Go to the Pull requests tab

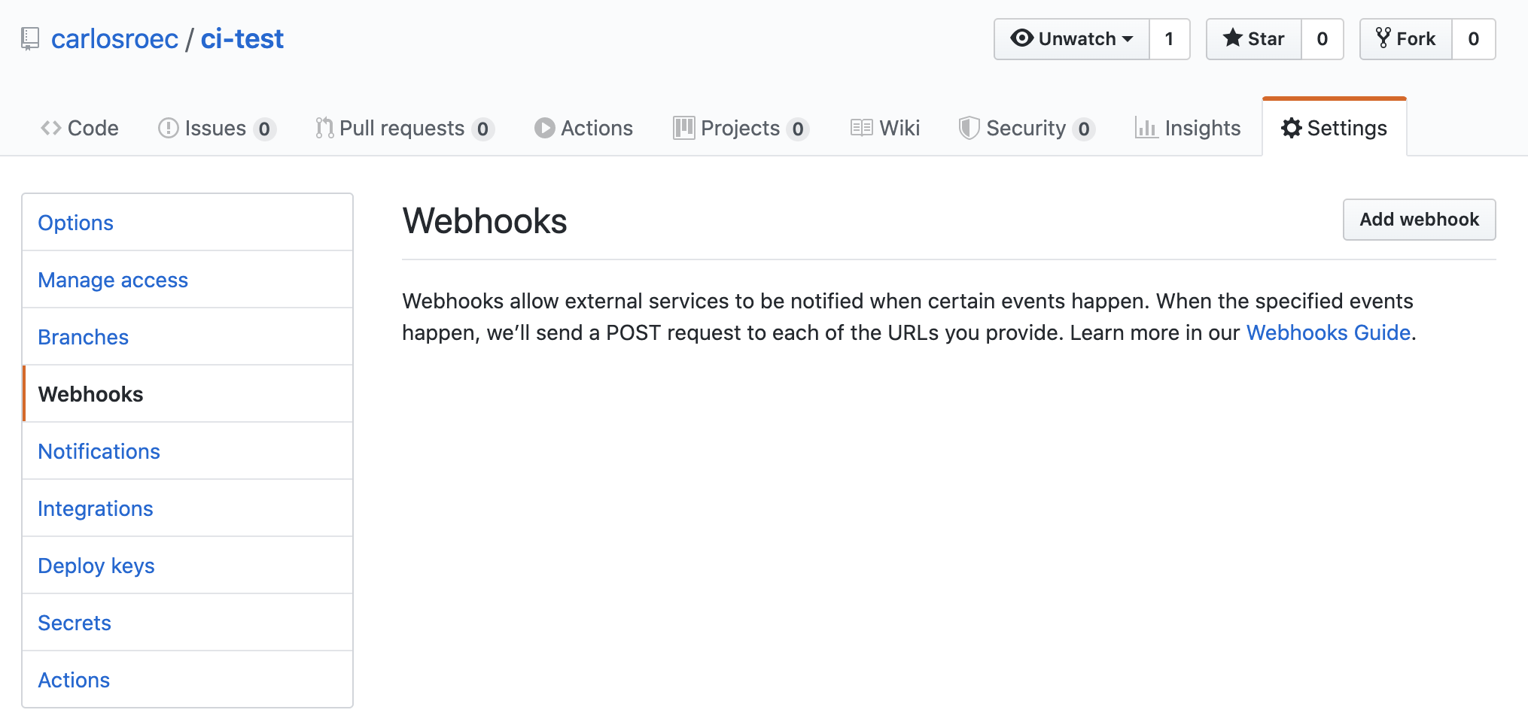(x=405, y=129)
